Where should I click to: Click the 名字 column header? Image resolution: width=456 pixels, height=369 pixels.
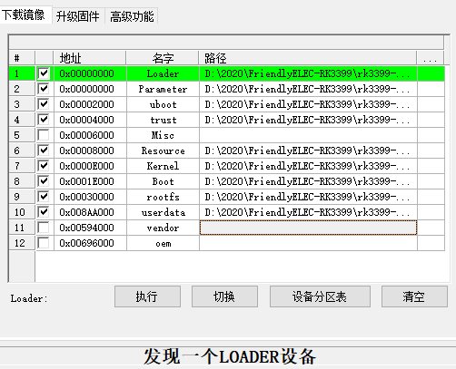point(163,58)
